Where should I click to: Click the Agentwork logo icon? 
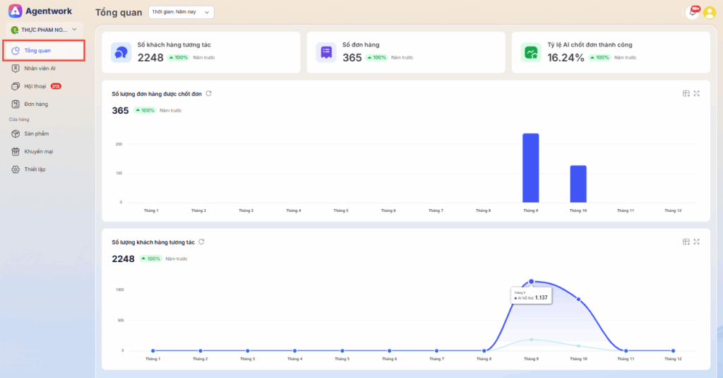pos(15,11)
